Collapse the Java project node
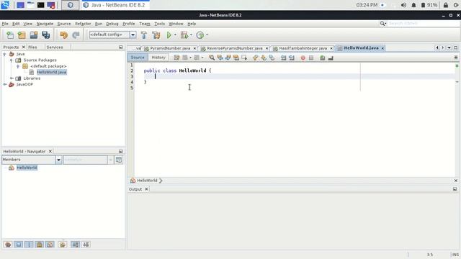This screenshot has width=461, height=259. [5, 54]
